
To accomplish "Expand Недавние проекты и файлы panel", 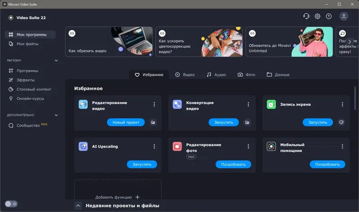I will 78,206.
